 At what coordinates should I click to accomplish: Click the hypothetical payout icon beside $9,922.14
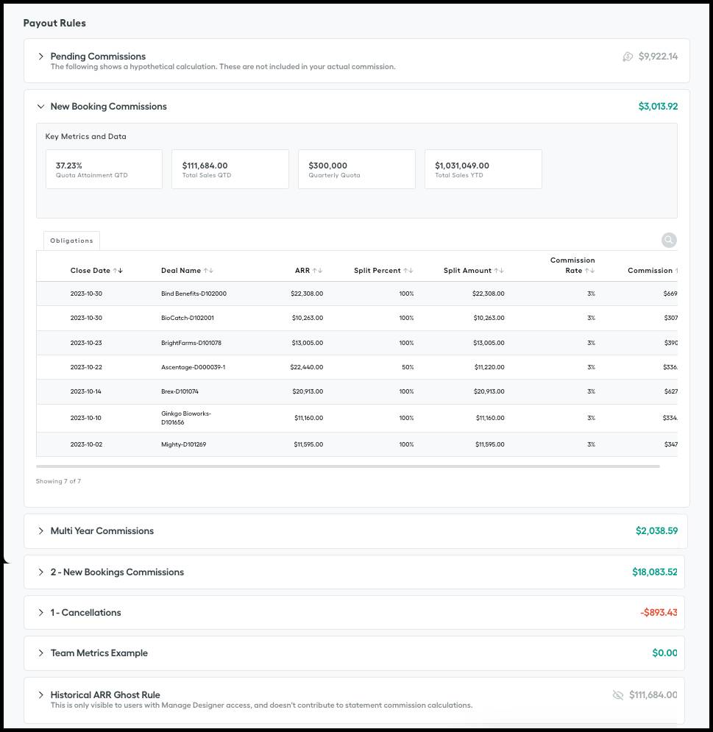coord(628,57)
